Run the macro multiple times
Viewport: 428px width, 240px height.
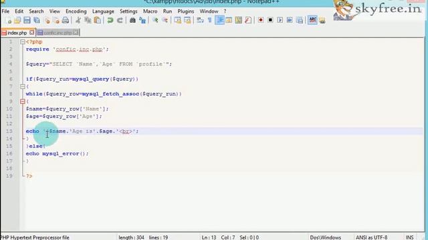[290, 21]
